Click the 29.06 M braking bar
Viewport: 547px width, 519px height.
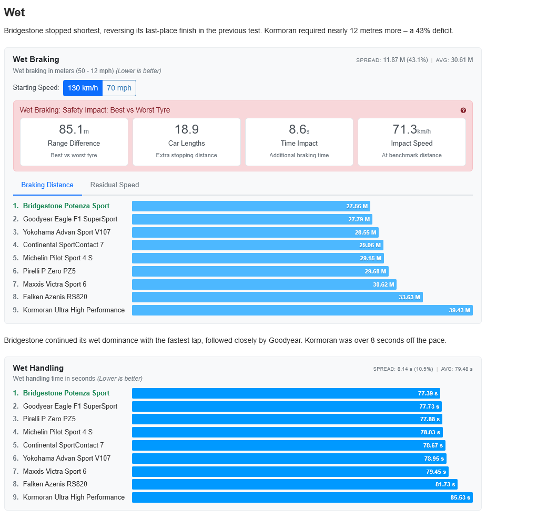[258, 245]
